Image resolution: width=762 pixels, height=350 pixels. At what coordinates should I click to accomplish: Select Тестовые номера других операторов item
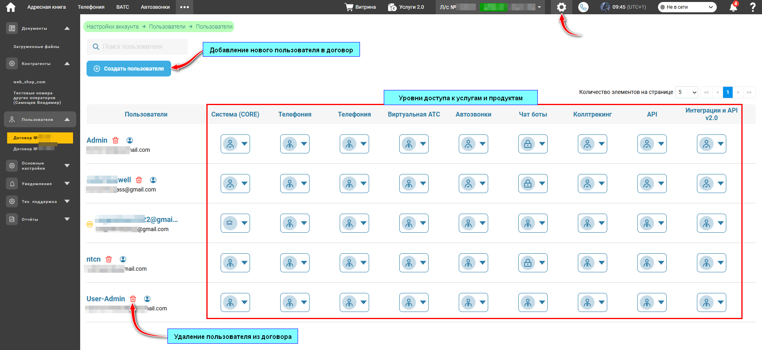pos(37,98)
